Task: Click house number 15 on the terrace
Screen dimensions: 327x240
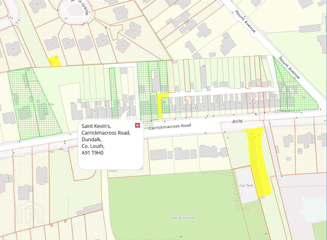Action: coord(211,106)
